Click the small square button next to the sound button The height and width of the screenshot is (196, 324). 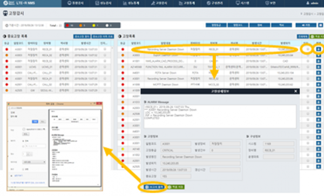(320, 25)
